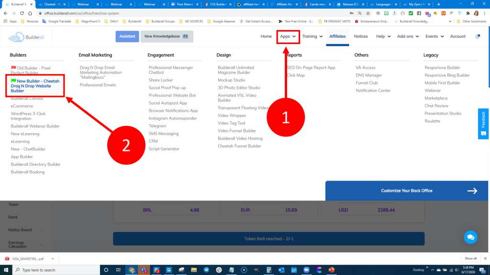Open the Telegram engagement app
490x275 pixels.
[157, 126]
